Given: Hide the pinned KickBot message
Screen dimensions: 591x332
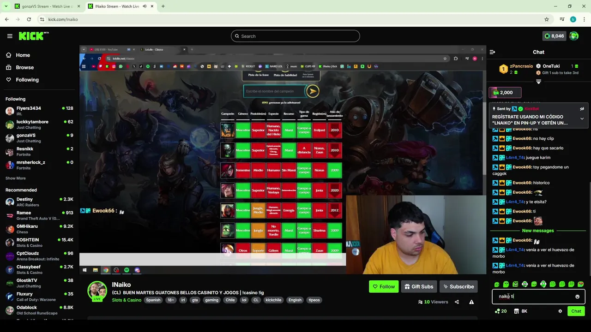Looking at the screenshot, I should 582,109.
